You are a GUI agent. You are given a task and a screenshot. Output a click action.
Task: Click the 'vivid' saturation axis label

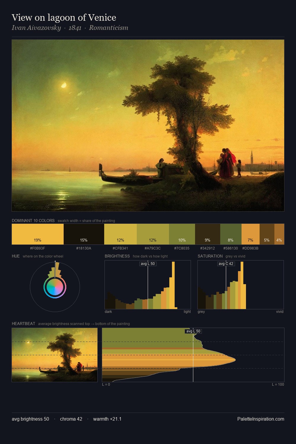pyautogui.click(x=280, y=312)
